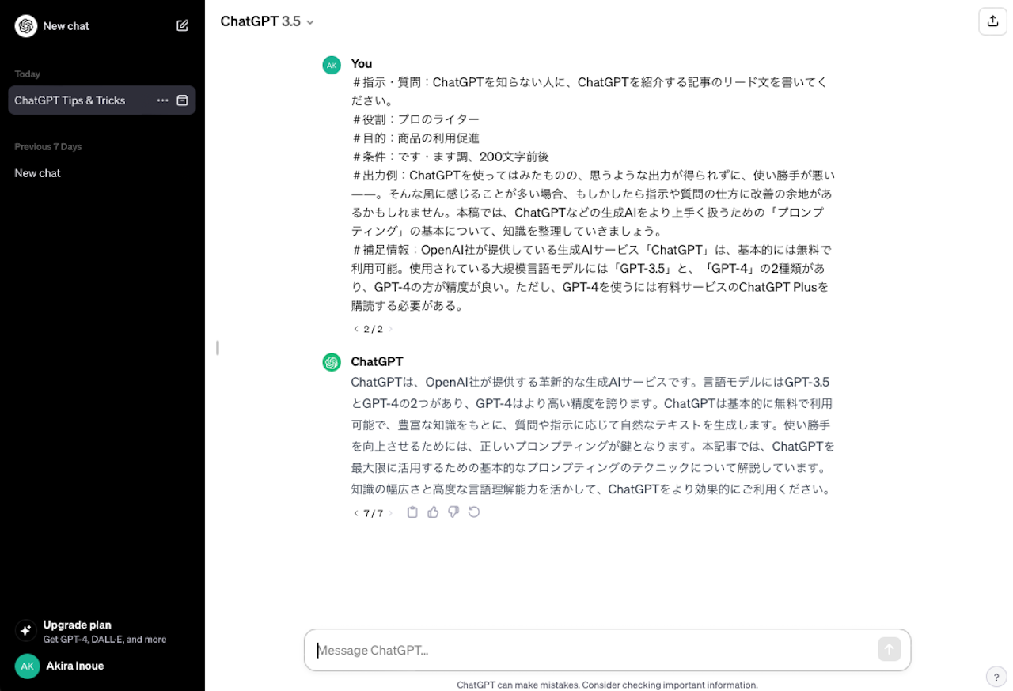Copy ChatGPT's response to clipboard
1013x691 pixels.
pyautogui.click(x=412, y=512)
